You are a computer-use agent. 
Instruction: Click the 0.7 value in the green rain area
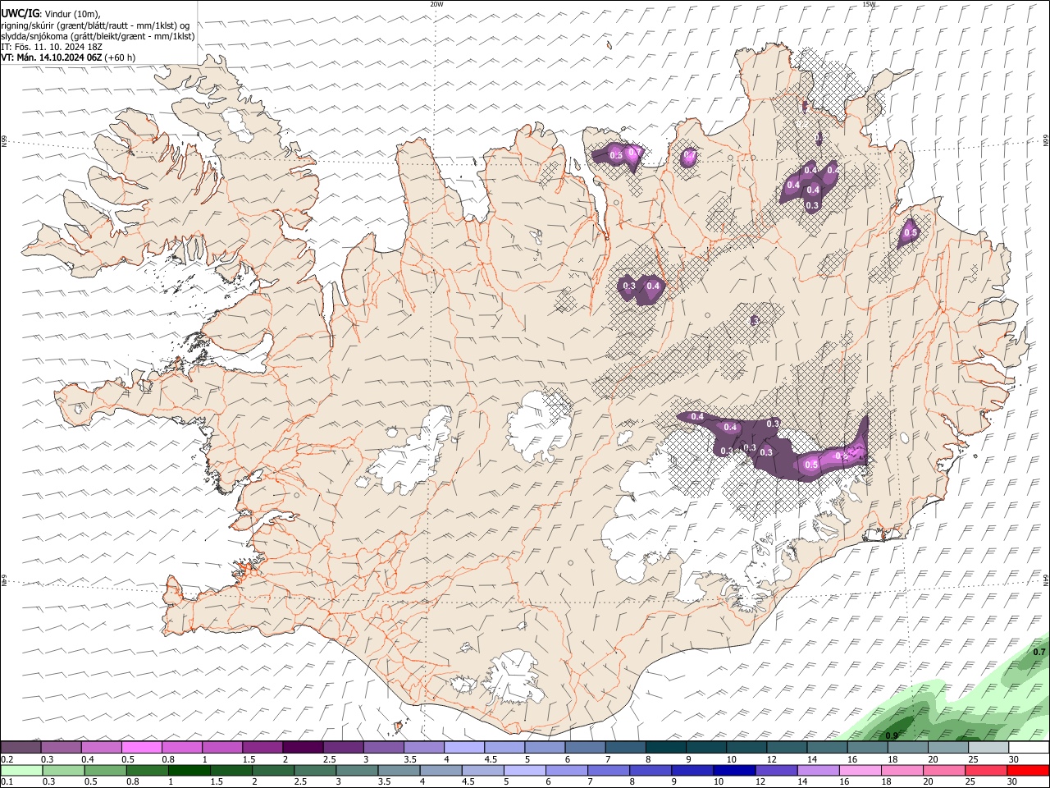[x=1039, y=651]
